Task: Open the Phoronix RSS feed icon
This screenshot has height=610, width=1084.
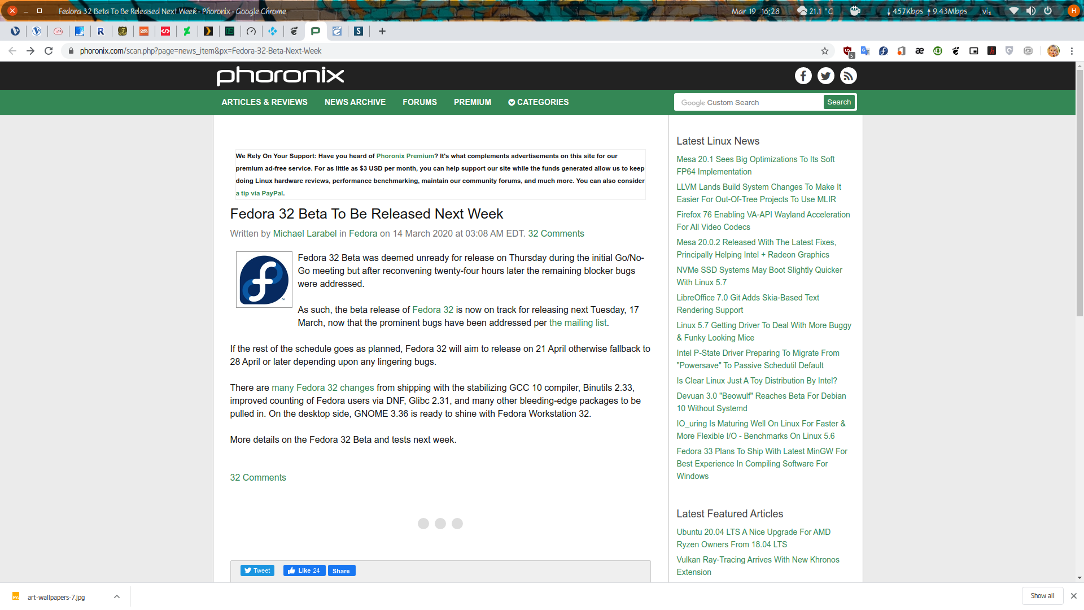Action: (848, 76)
